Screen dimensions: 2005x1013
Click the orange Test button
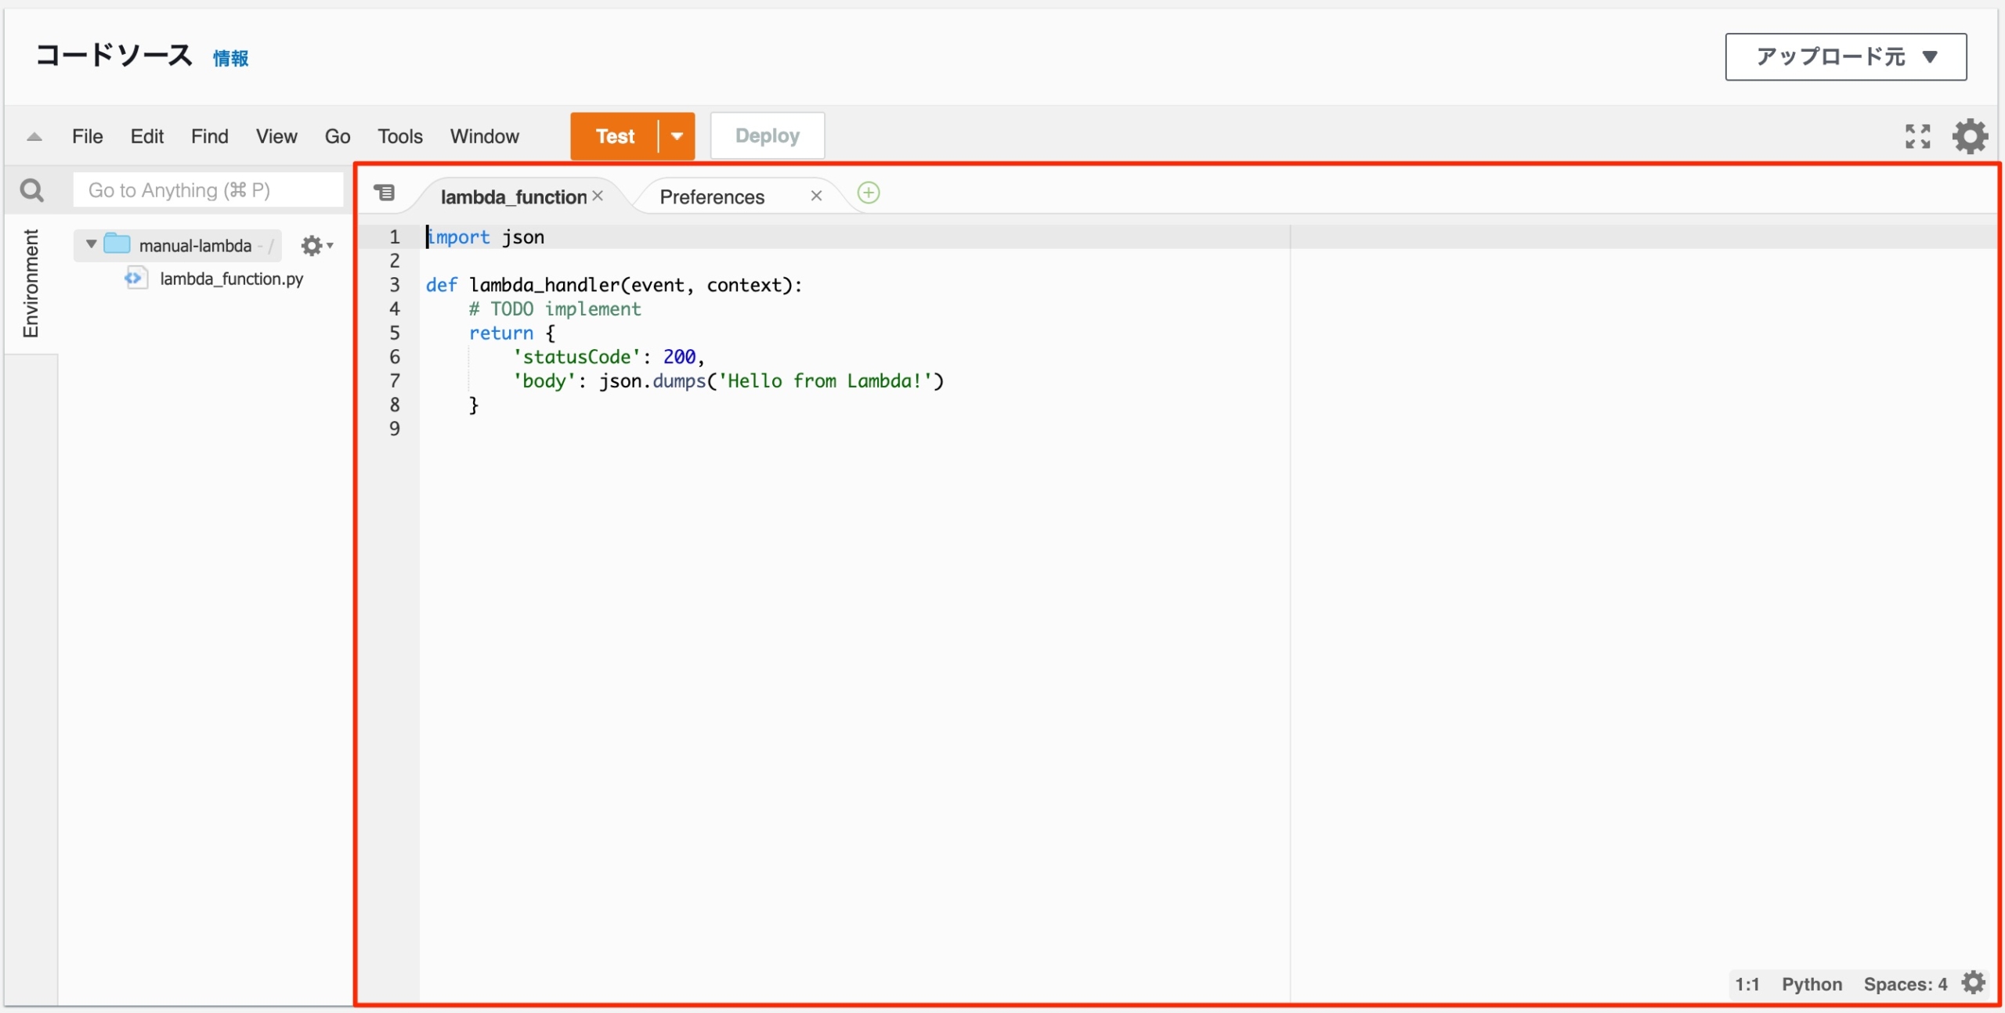615,136
